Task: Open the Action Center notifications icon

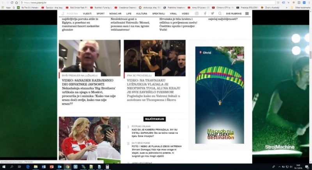Action: [x=307, y=167]
